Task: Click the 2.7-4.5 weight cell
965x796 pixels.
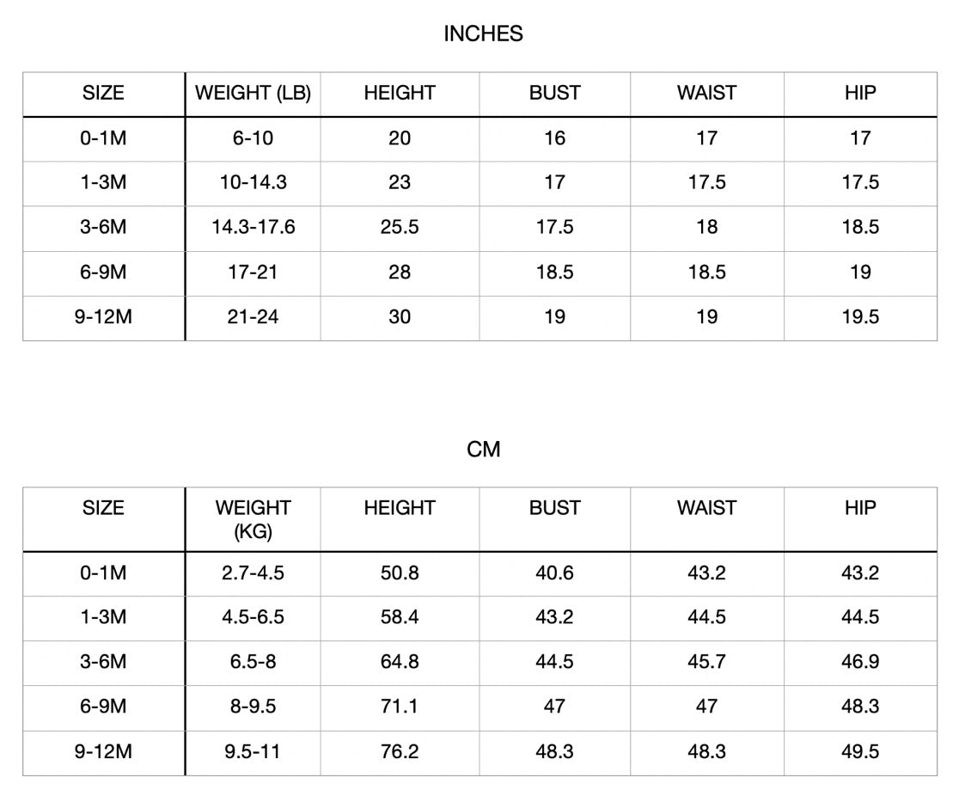Action: [x=253, y=573]
